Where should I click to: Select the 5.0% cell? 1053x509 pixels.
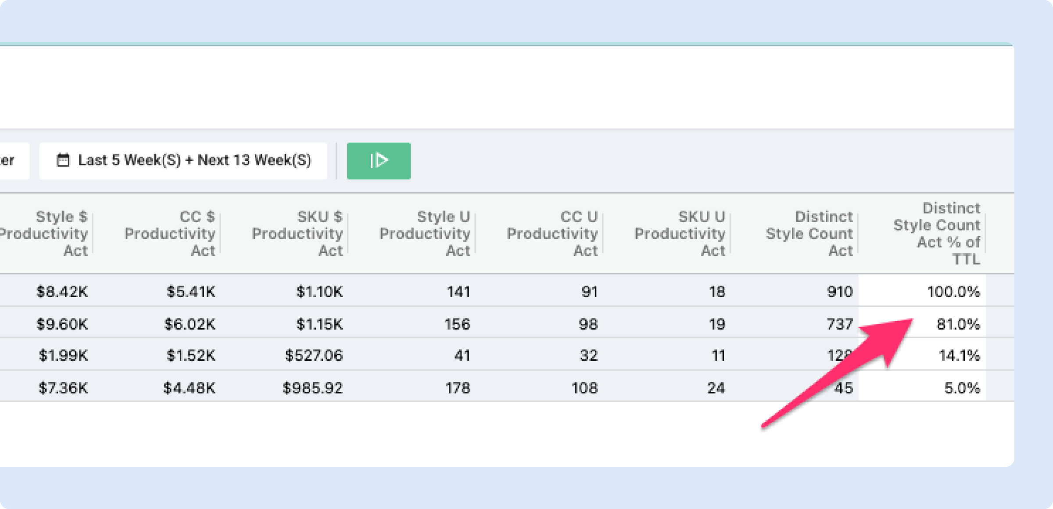point(962,388)
